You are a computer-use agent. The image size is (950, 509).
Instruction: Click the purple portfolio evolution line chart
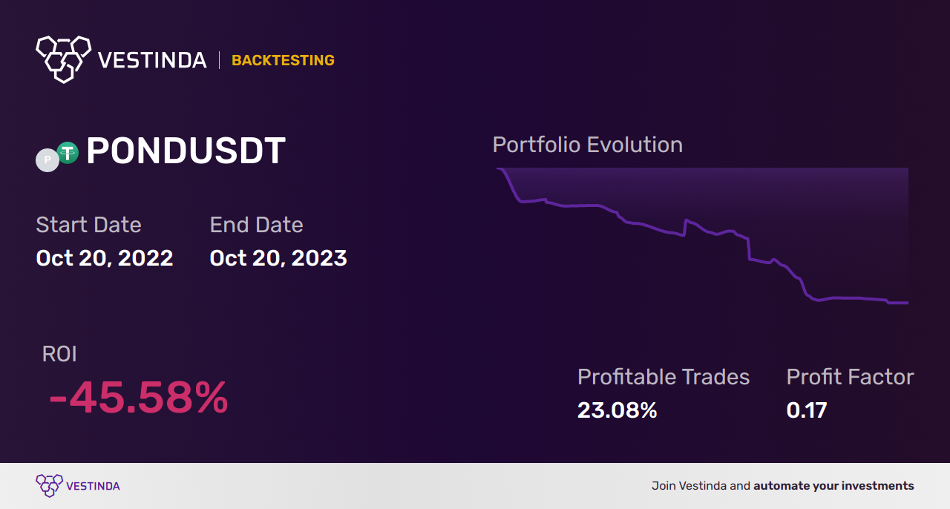[702, 236]
